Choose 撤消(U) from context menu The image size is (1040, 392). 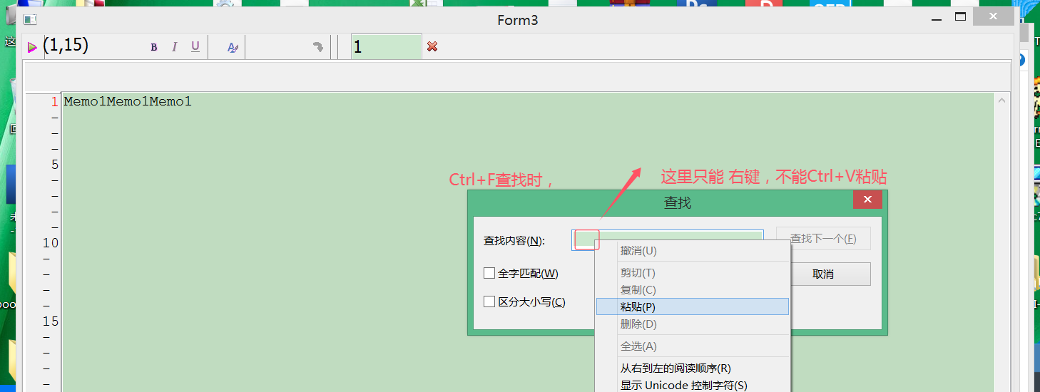pyautogui.click(x=692, y=250)
